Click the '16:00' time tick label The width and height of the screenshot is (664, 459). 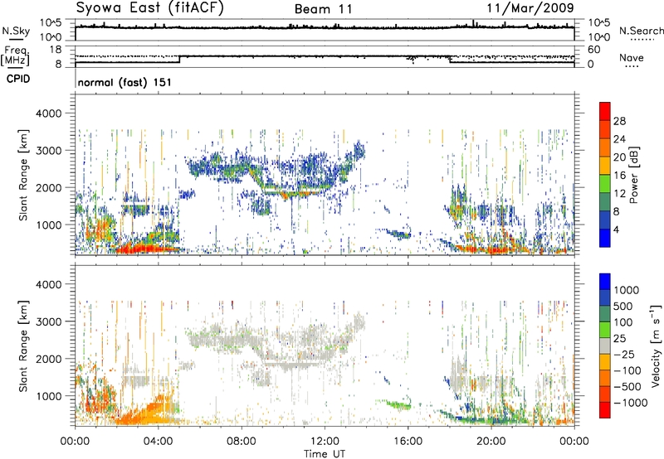pos(408,442)
